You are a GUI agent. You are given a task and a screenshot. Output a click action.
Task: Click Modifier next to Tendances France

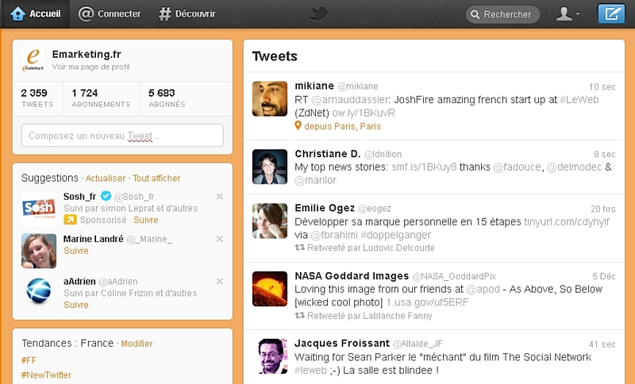(x=137, y=344)
